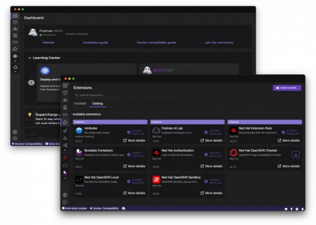This screenshot has width=316, height=225.
Task: Expand chevron under eye icon in Dashboard sidebar
Action: (15, 61)
